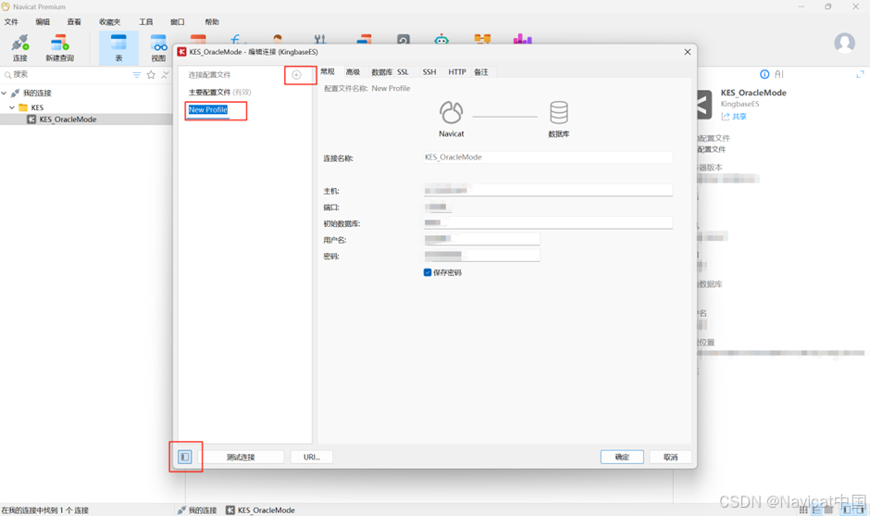Screen dimensions: 870x516
Task: Click the connection name input field
Action: (x=548, y=157)
